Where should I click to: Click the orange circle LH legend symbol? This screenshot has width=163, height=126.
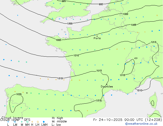(38, 122)
